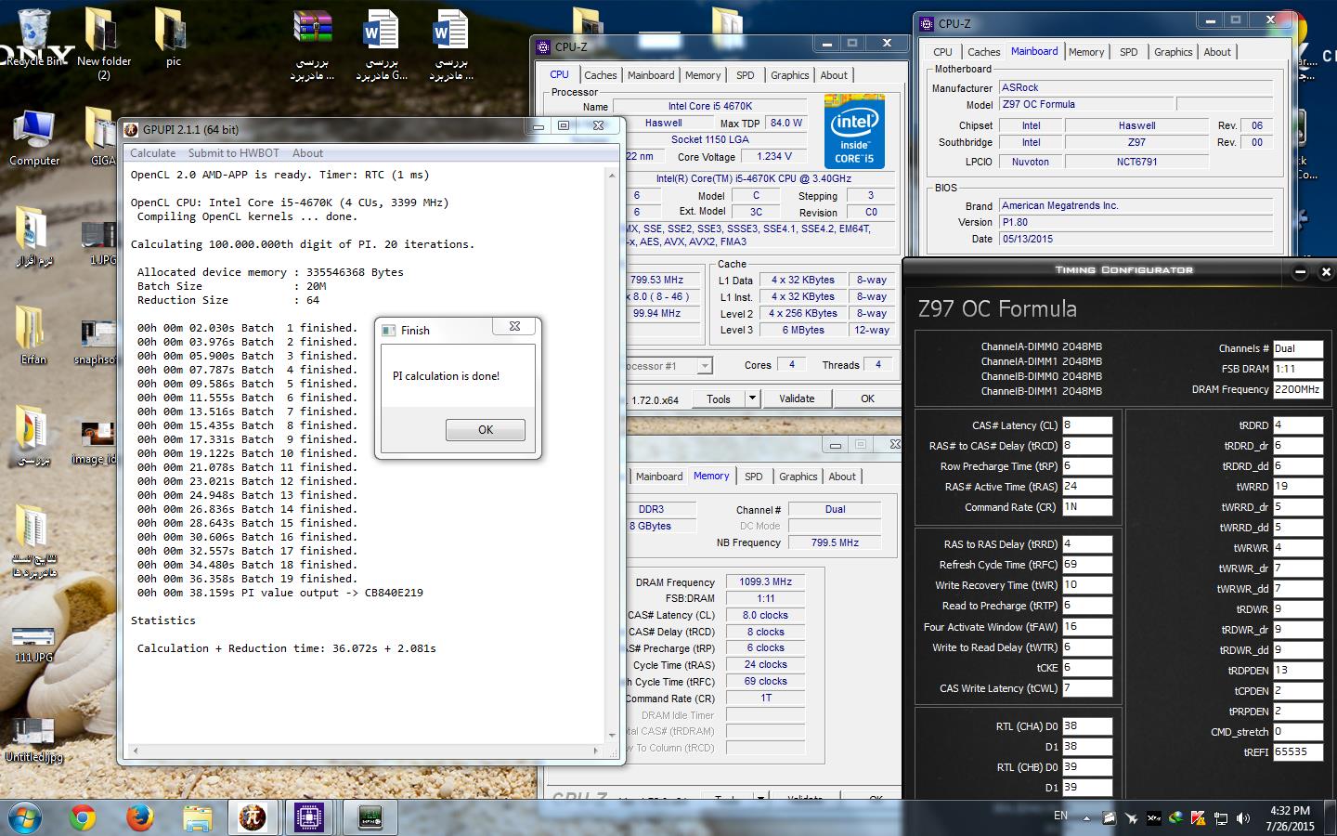The width and height of the screenshot is (1337, 836).
Task: Select the WinRAR archive desktop icon
Action: point(312,45)
